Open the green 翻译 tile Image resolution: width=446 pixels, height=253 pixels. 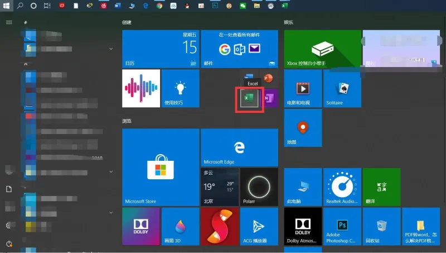click(381, 187)
